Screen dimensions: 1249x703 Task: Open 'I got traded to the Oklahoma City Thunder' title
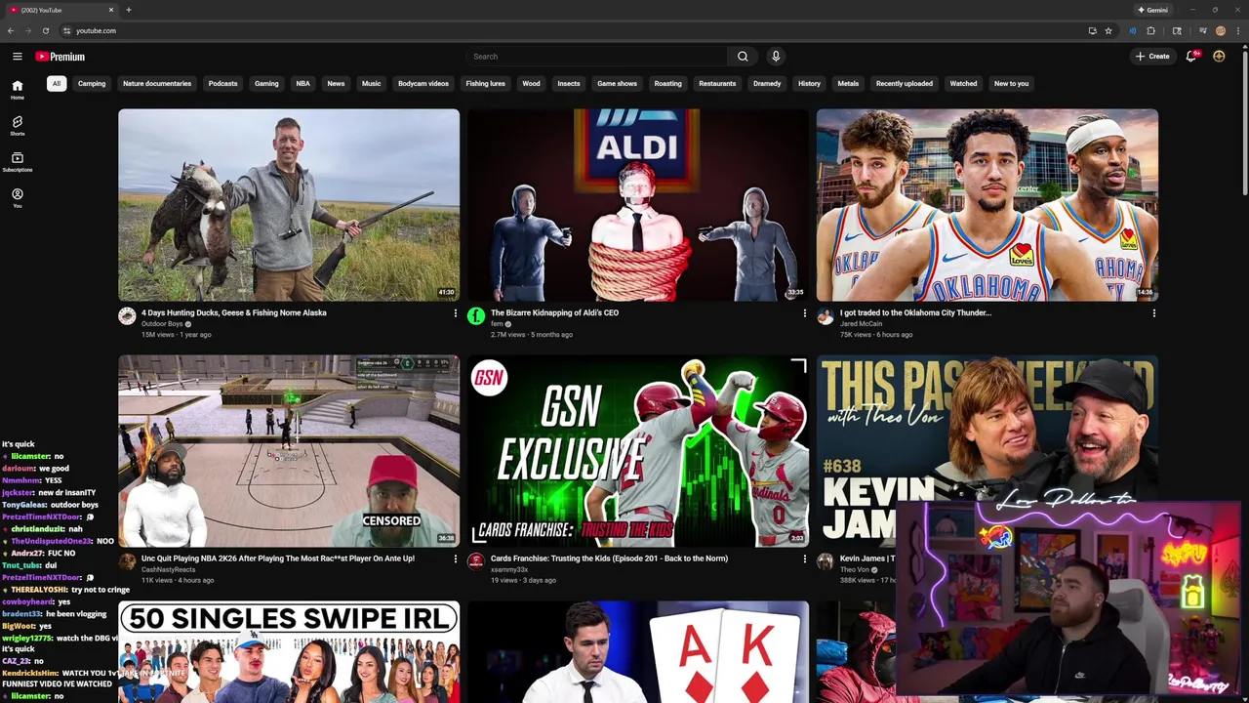click(915, 312)
